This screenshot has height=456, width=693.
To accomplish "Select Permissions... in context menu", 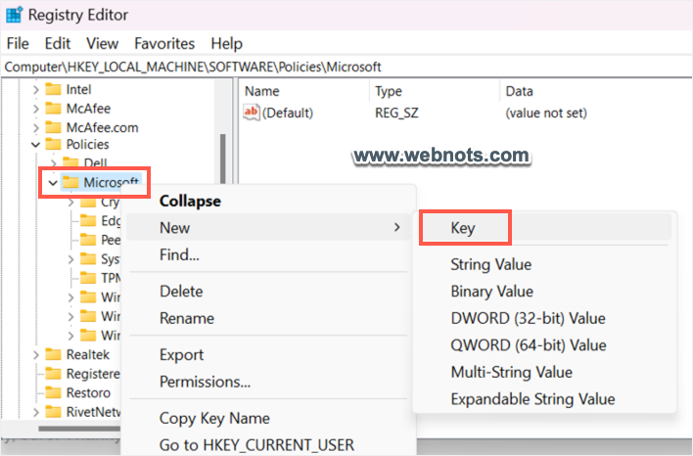I will point(205,382).
